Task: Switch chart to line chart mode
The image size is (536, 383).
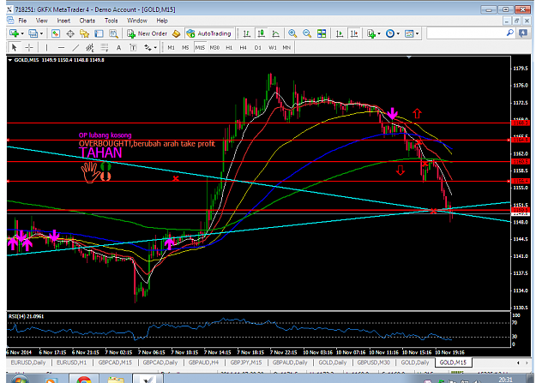Action: tap(275, 33)
